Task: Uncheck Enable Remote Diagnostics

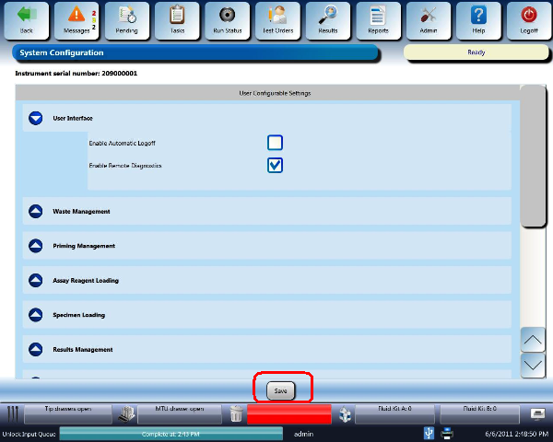Action: click(275, 166)
